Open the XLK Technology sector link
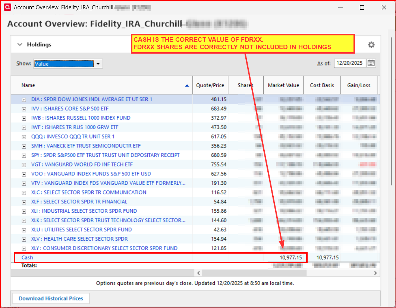 109,220
